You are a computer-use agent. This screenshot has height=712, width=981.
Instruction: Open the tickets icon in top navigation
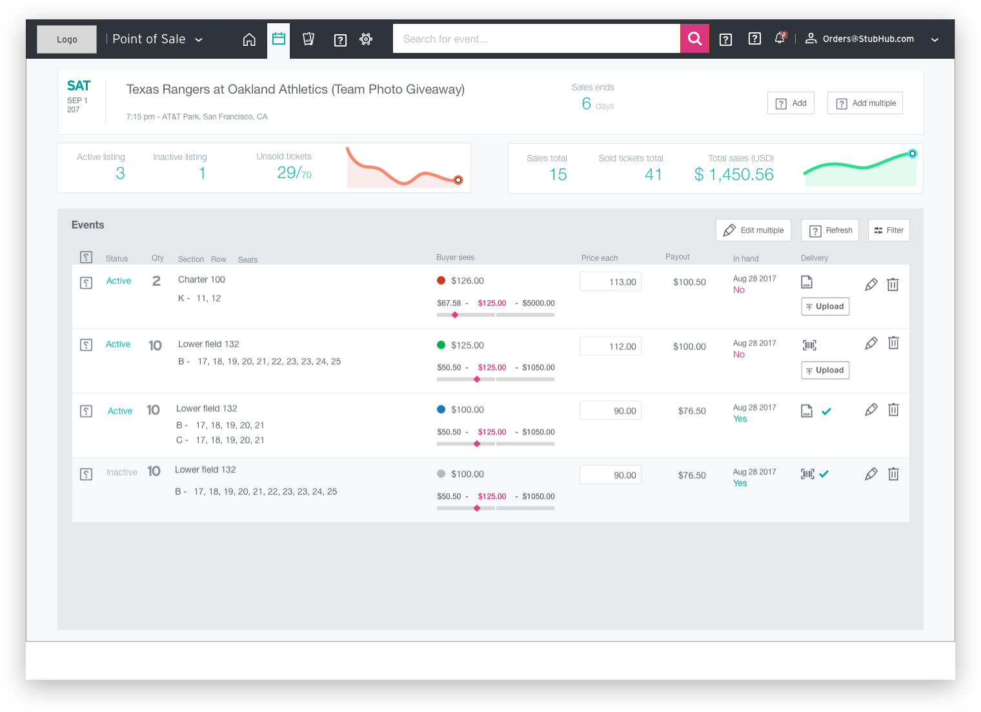[x=308, y=39]
